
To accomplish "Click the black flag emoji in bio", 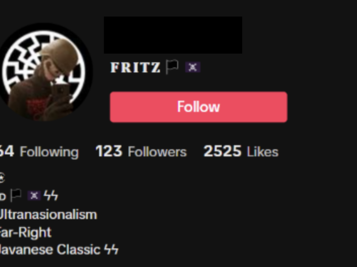I will pyautogui.click(x=16, y=195).
